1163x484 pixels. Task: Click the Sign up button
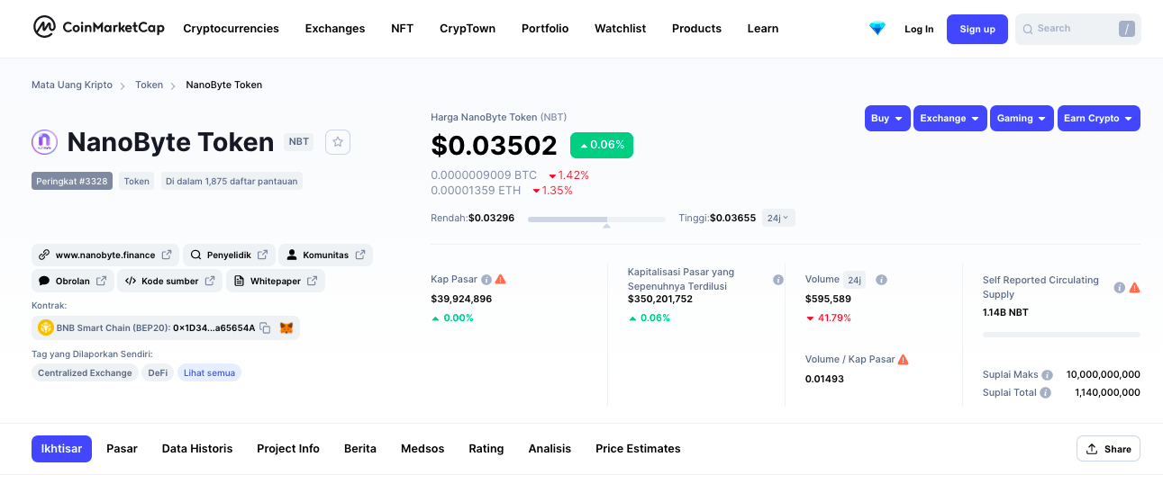977,29
